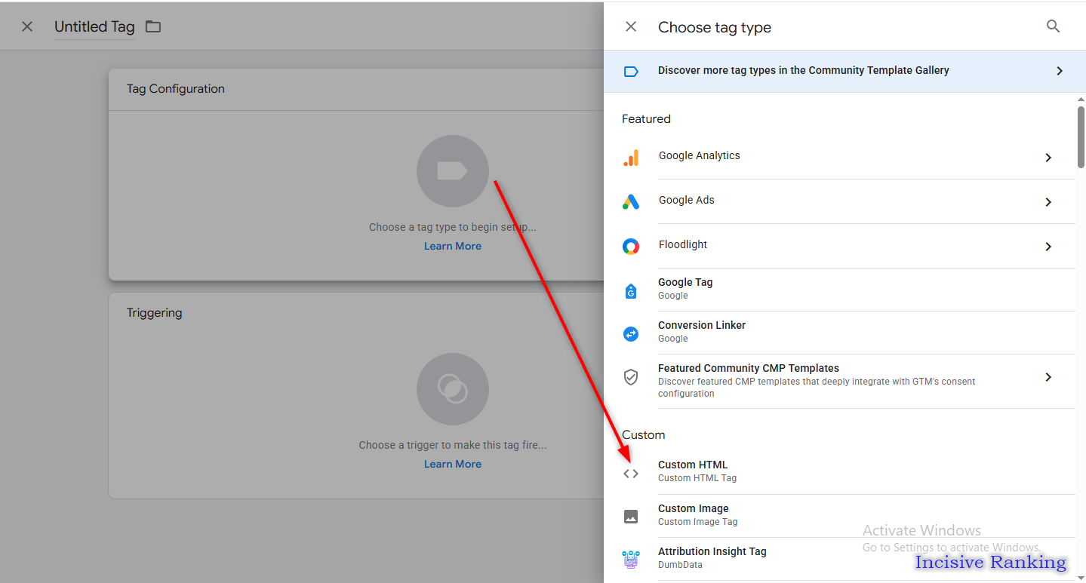Screen dimensions: 1086x583
Task: Click the panel's vertical scrollbar thumb
Action: [x=1081, y=137]
